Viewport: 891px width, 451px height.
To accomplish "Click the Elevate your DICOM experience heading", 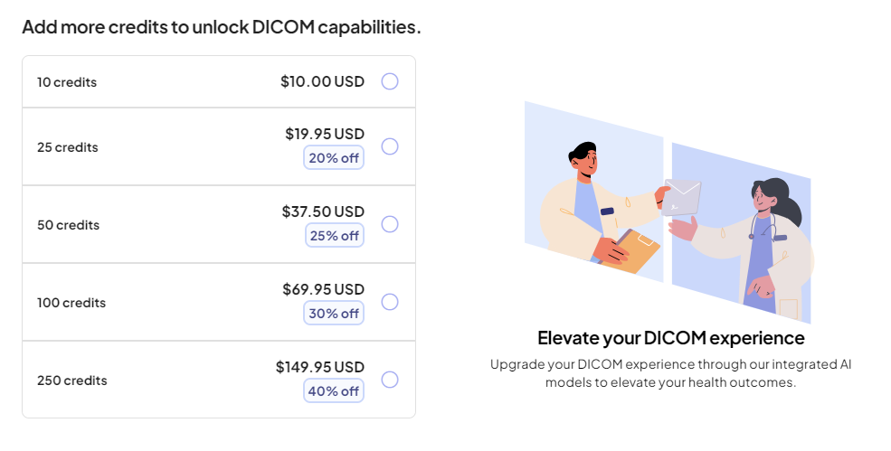I will pos(671,339).
